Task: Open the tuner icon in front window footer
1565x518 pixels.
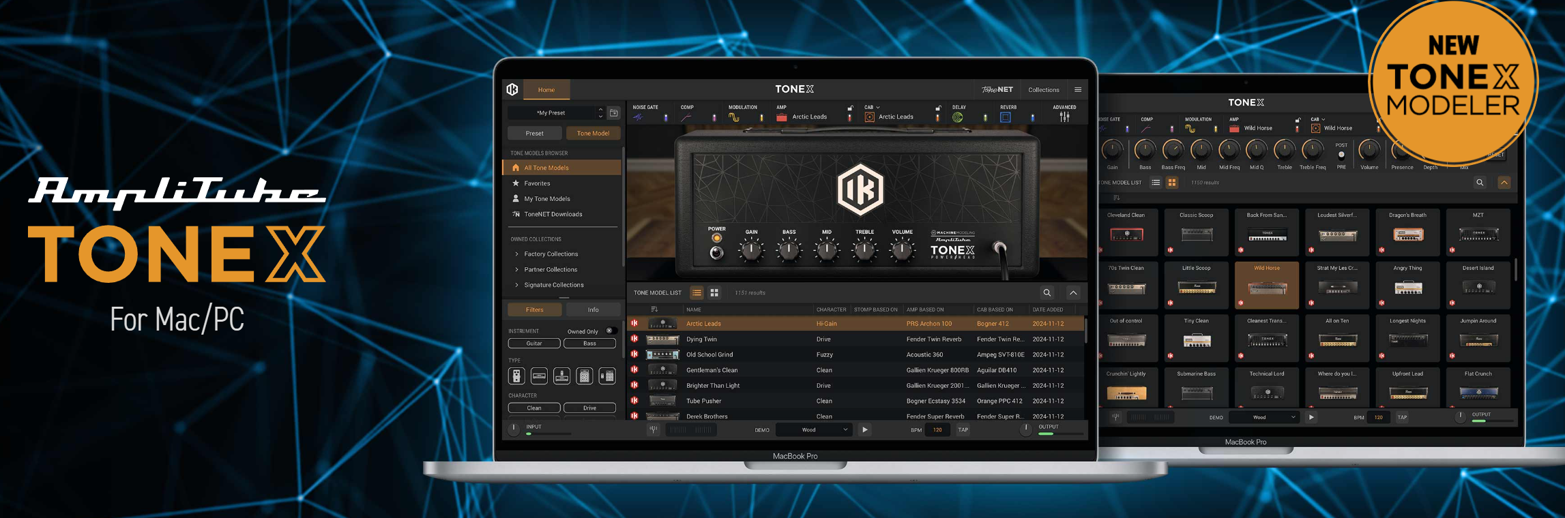Action: click(x=654, y=429)
